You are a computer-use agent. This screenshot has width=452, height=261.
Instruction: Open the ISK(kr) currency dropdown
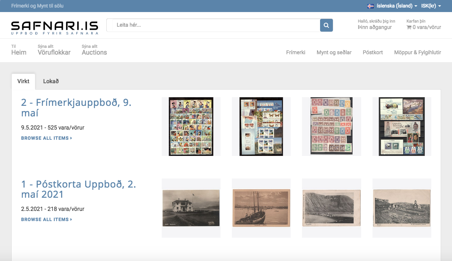pyautogui.click(x=431, y=6)
